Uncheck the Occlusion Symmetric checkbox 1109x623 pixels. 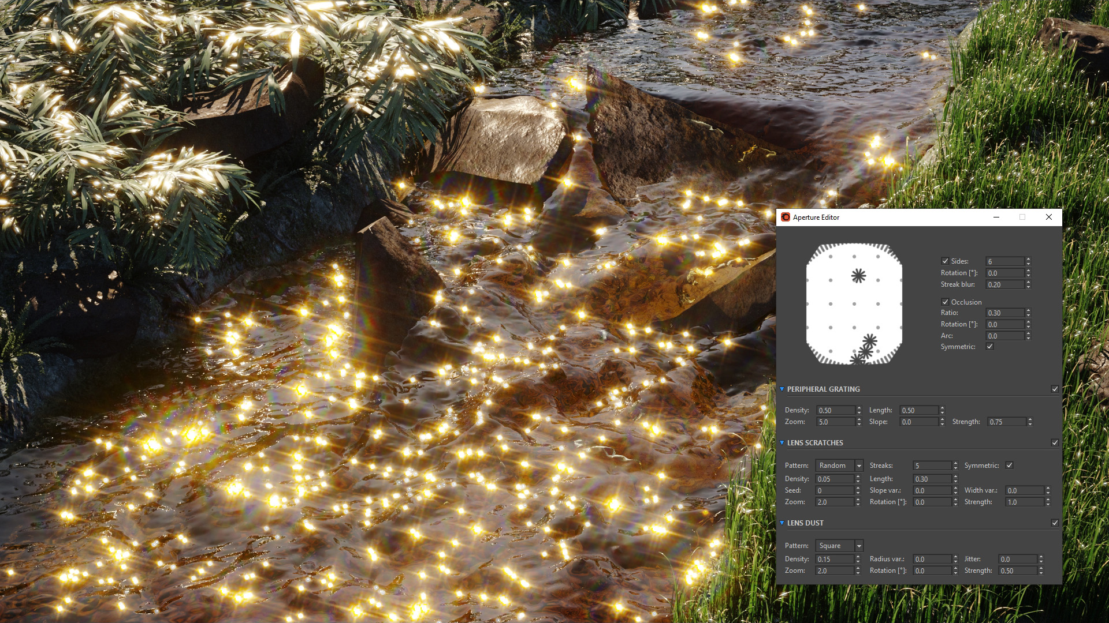click(x=989, y=347)
